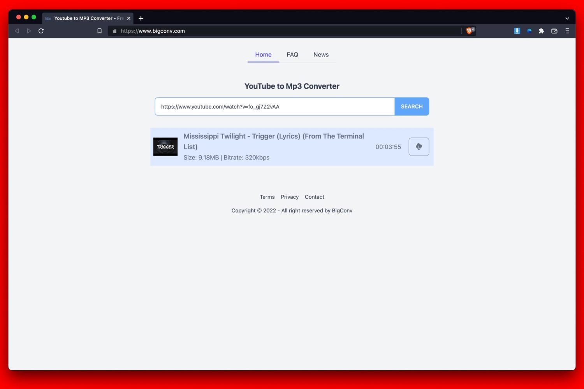
Task: Download the Mississippi Twilight MP3
Action: coord(419,147)
